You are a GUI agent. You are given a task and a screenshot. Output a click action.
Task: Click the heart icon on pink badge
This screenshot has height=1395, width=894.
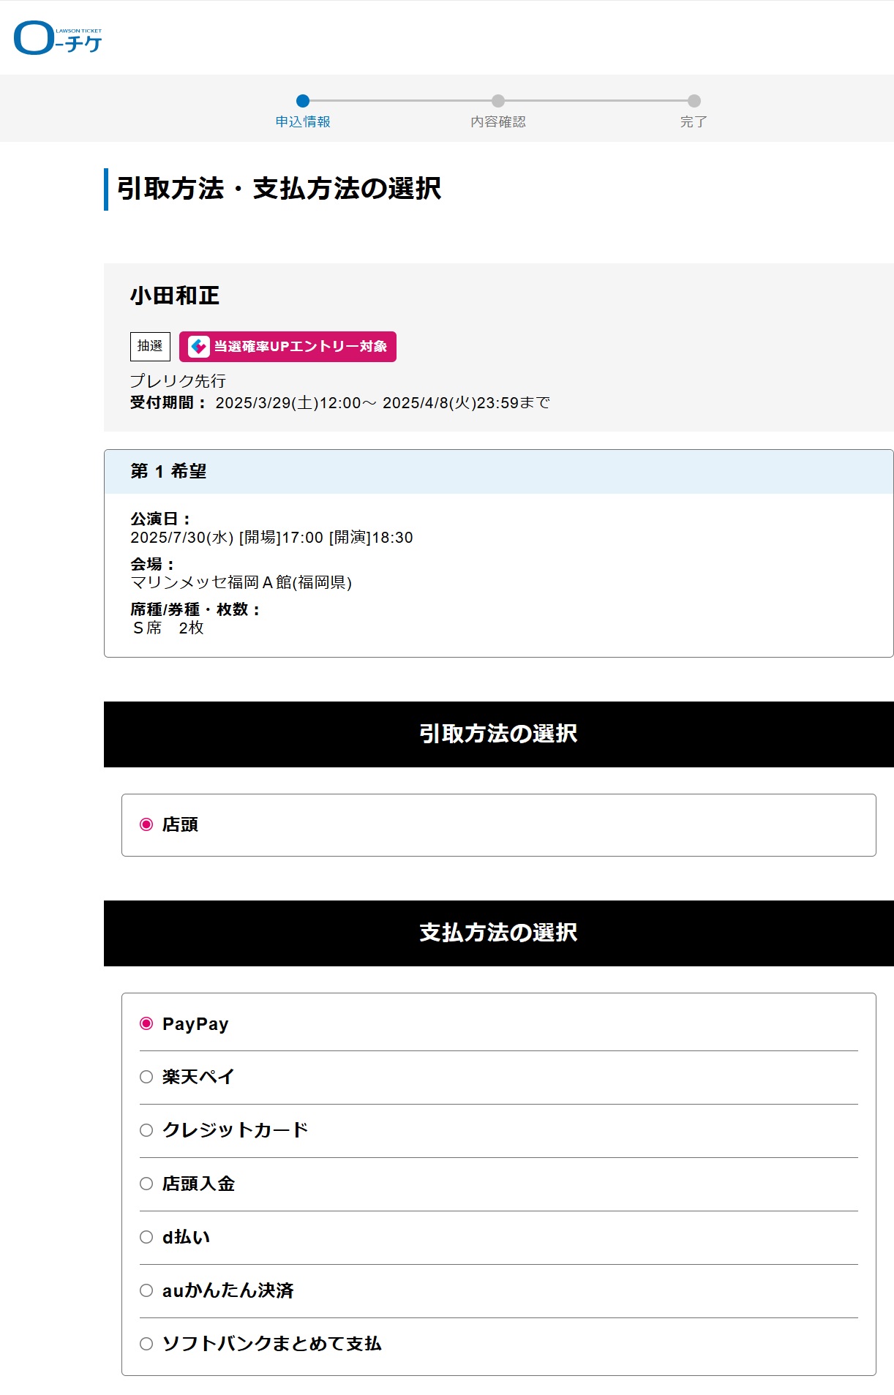[x=198, y=346]
